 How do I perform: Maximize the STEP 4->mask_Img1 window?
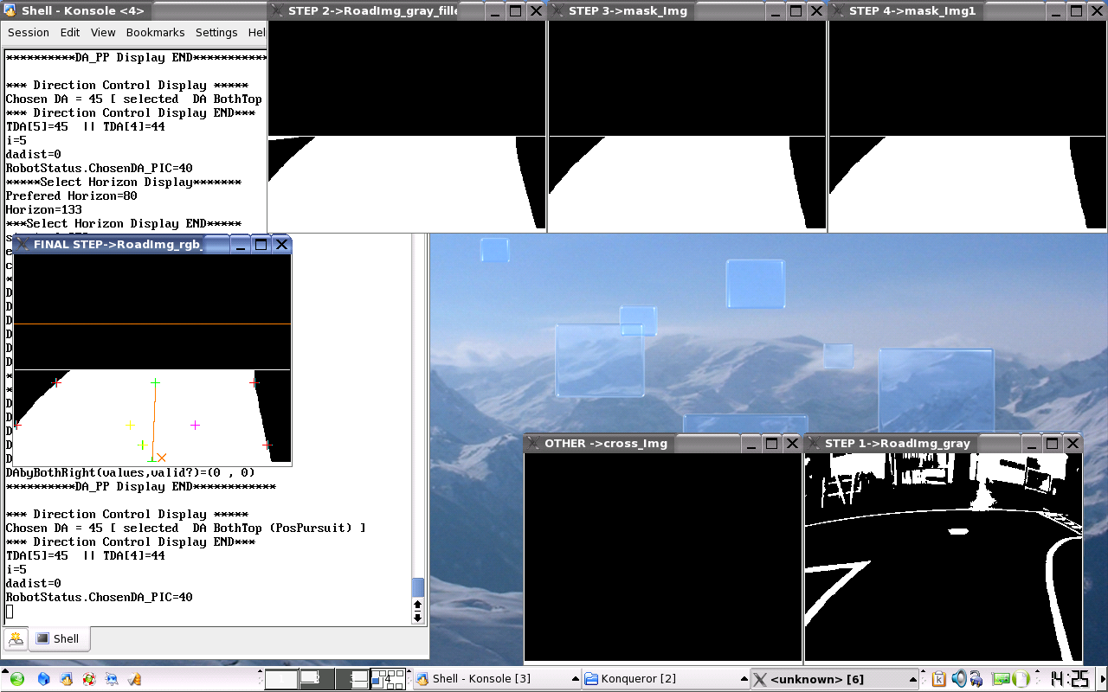click(1076, 10)
